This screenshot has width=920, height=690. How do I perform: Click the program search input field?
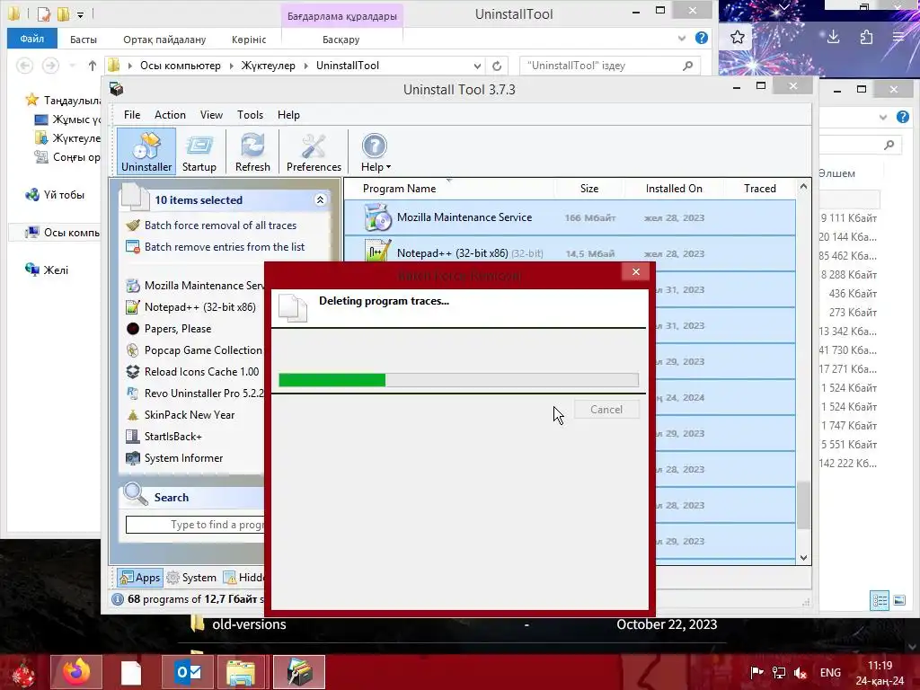coord(195,525)
